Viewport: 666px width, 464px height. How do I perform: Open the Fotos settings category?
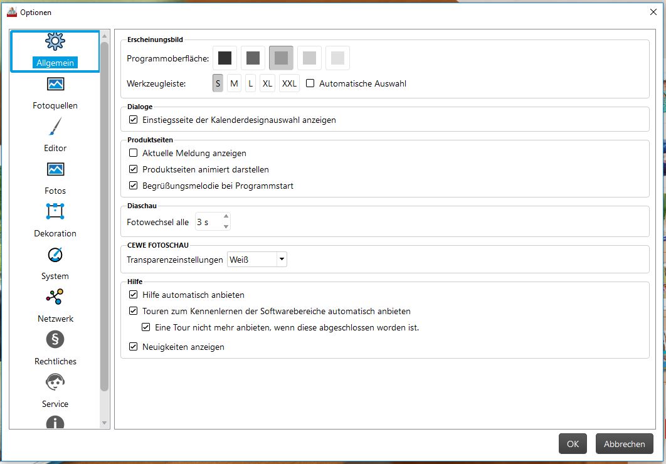55,178
